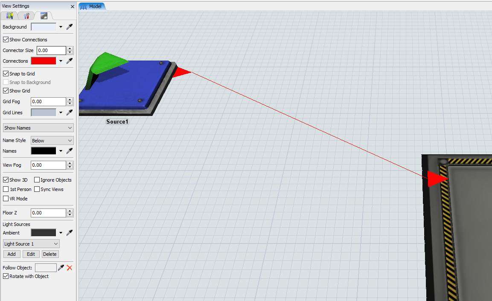Viewport: 492px width, 301px height.
Task: Pick Background color with the eyedropper
Action: click(x=70, y=27)
